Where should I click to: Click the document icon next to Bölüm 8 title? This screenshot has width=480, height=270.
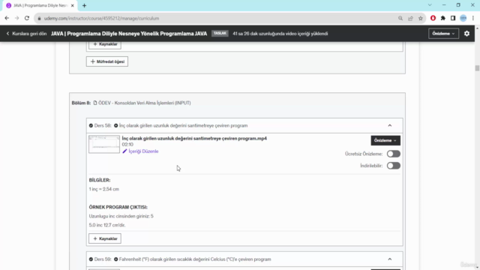[x=95, y=103]
